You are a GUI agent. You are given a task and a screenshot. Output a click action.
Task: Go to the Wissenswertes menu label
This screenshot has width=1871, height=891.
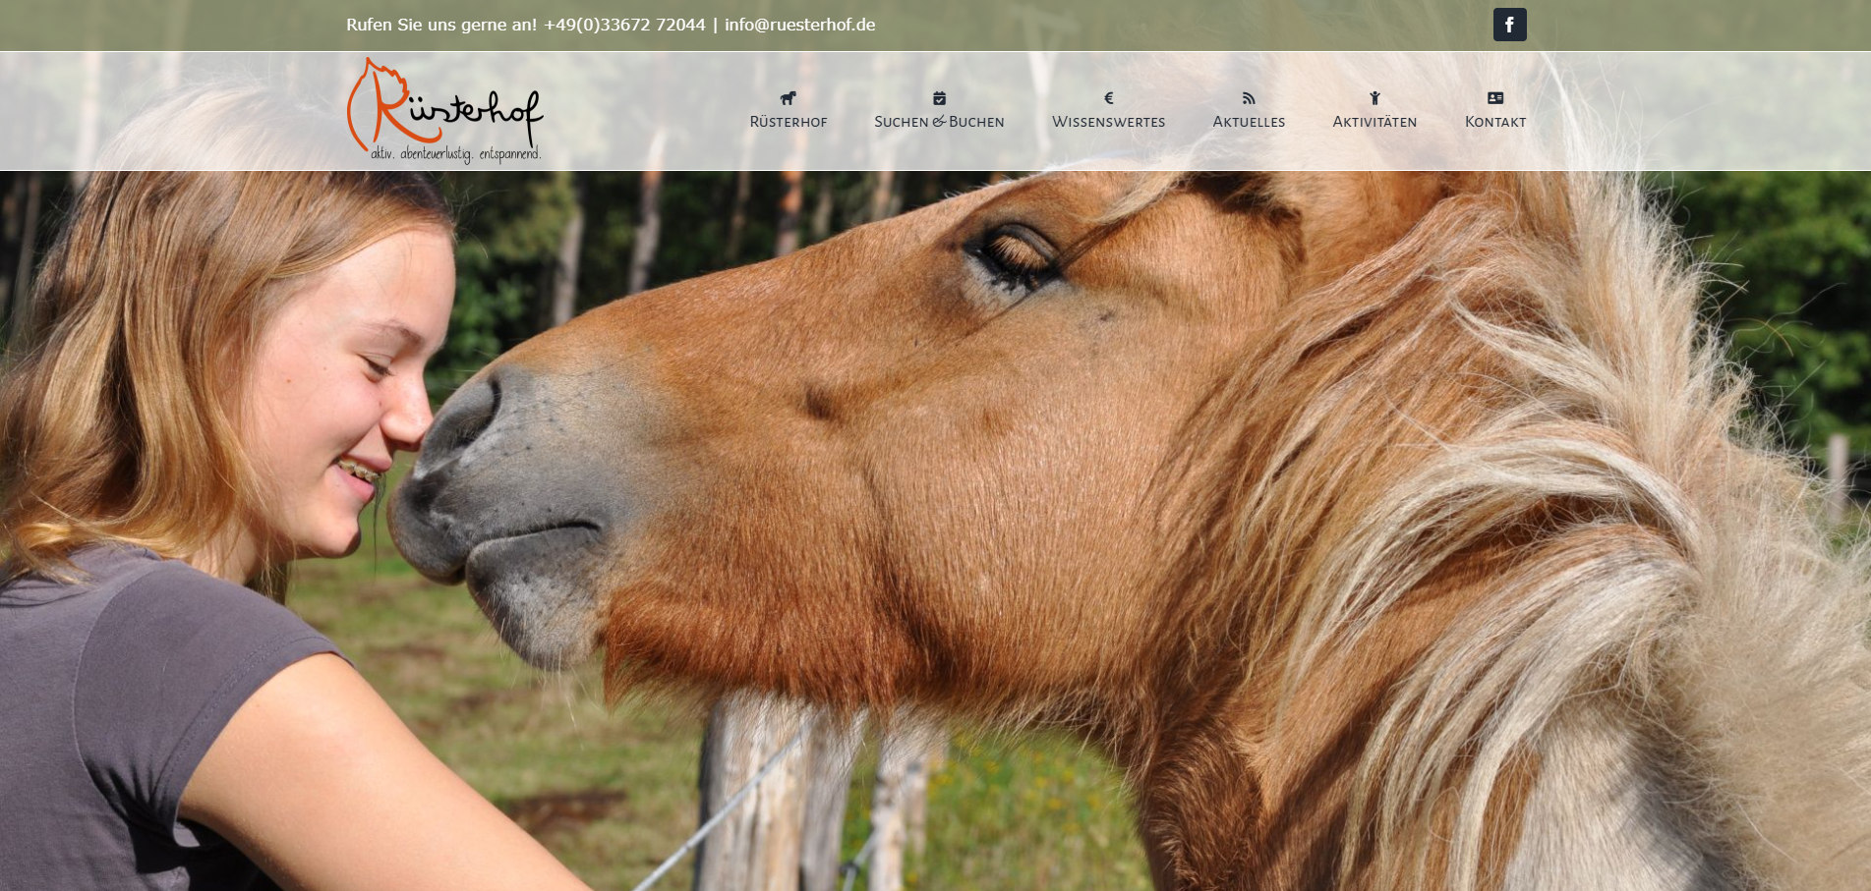1108,122
